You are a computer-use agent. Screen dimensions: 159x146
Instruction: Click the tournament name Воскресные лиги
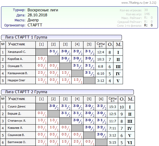[x=43, y=10]
